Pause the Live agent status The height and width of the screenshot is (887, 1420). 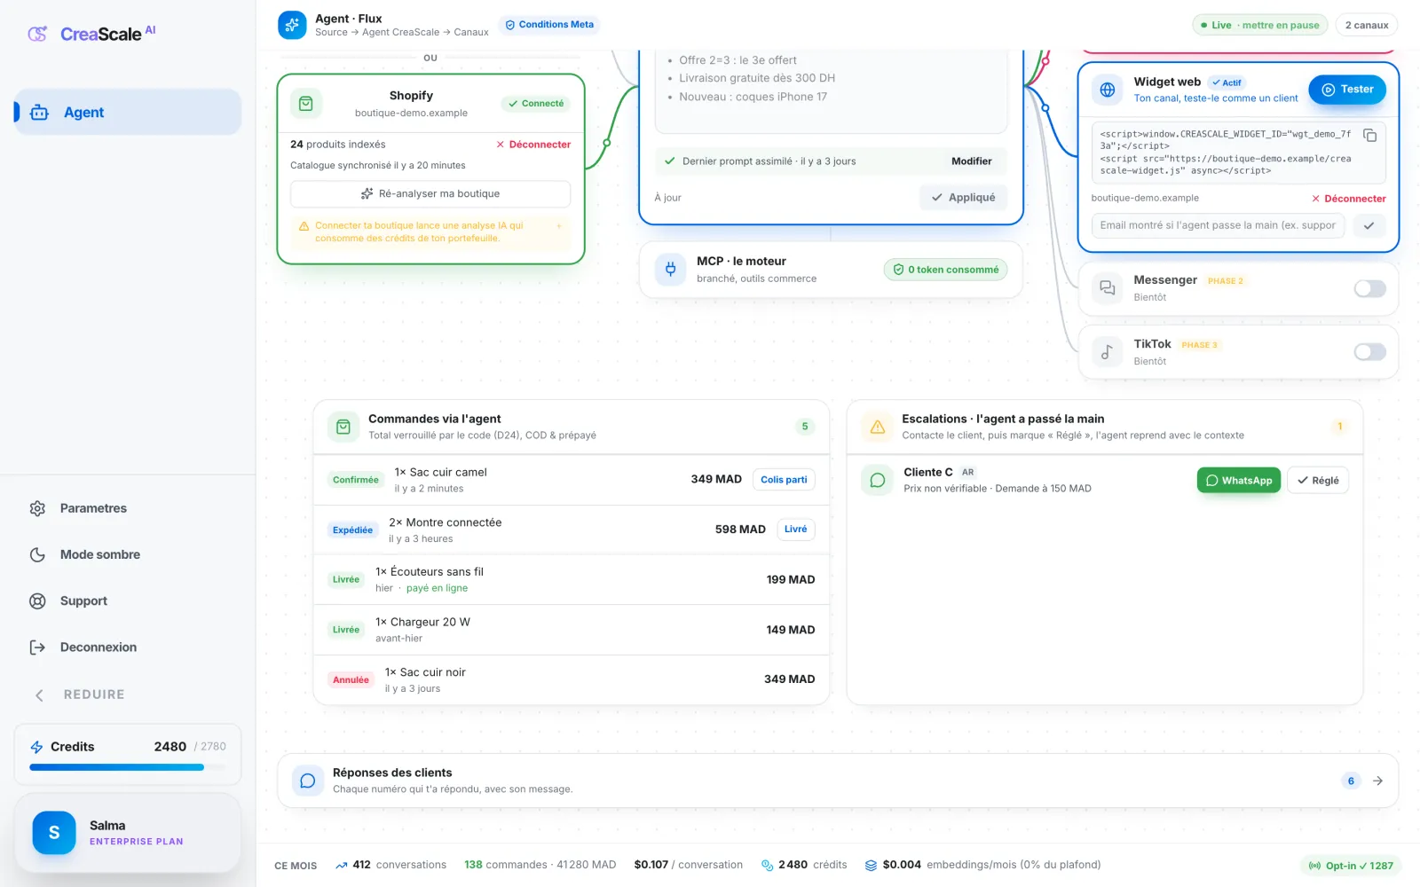tap(1259, 25)
